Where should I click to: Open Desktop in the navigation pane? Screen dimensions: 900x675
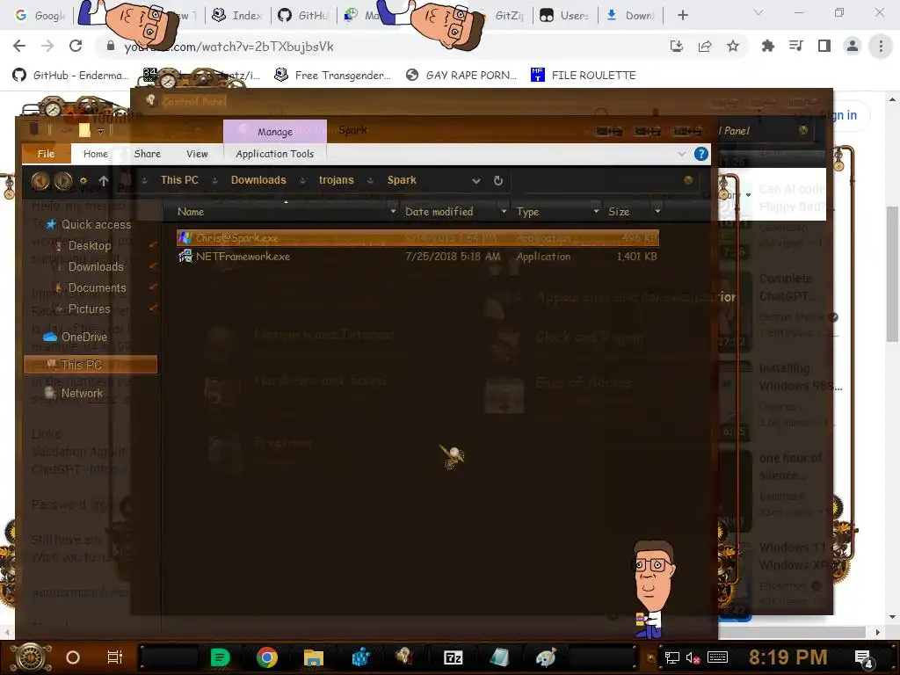point(89,246)
